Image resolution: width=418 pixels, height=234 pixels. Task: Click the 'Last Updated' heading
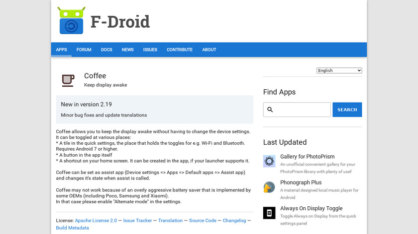pos(285,142)
